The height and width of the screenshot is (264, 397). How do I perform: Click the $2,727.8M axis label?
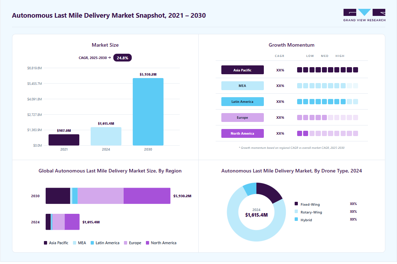35,115
